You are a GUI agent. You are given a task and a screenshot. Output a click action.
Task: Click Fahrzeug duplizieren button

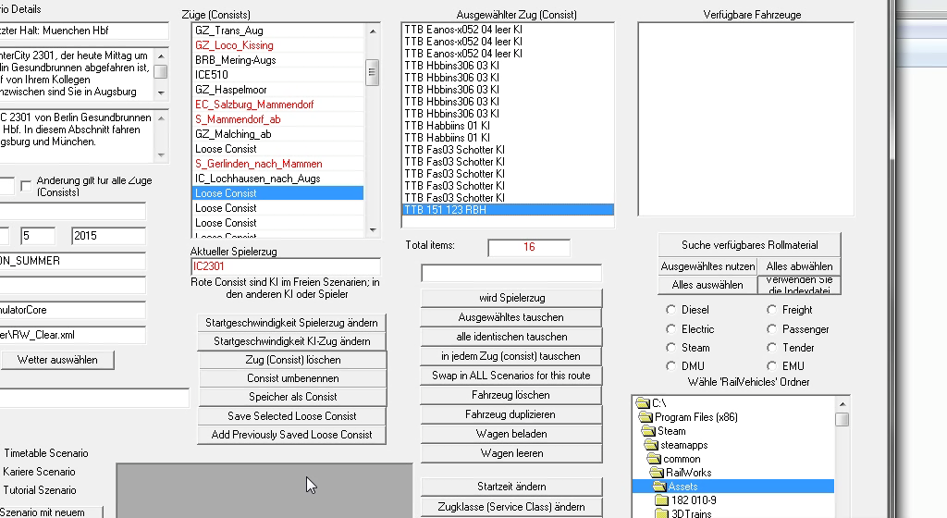tap(511, 414)
